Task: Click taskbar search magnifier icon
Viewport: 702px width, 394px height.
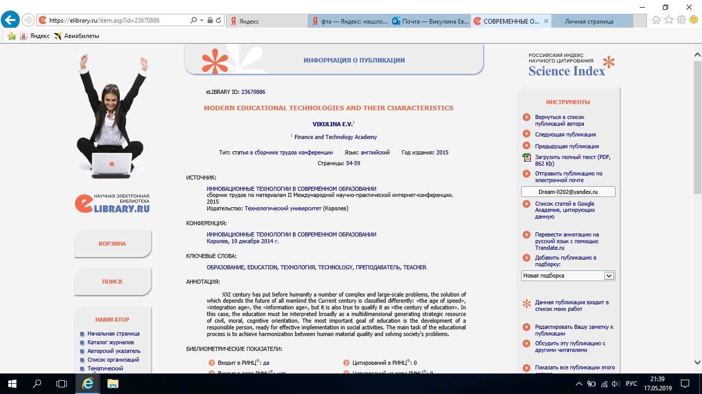Action: (37, 383)
